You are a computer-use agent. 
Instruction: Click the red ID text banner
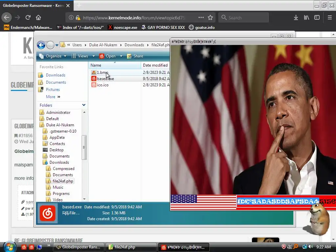(286, 201)
